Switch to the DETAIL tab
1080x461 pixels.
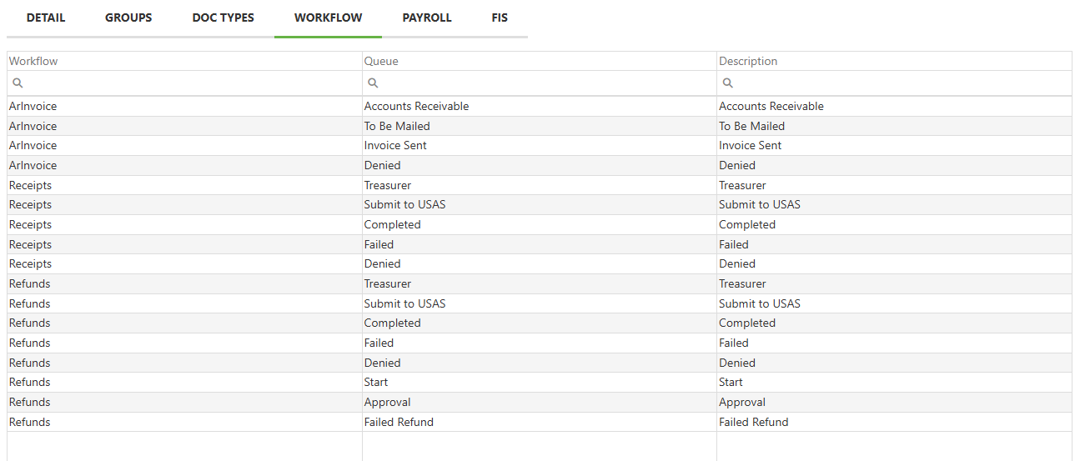coord(46,18)
